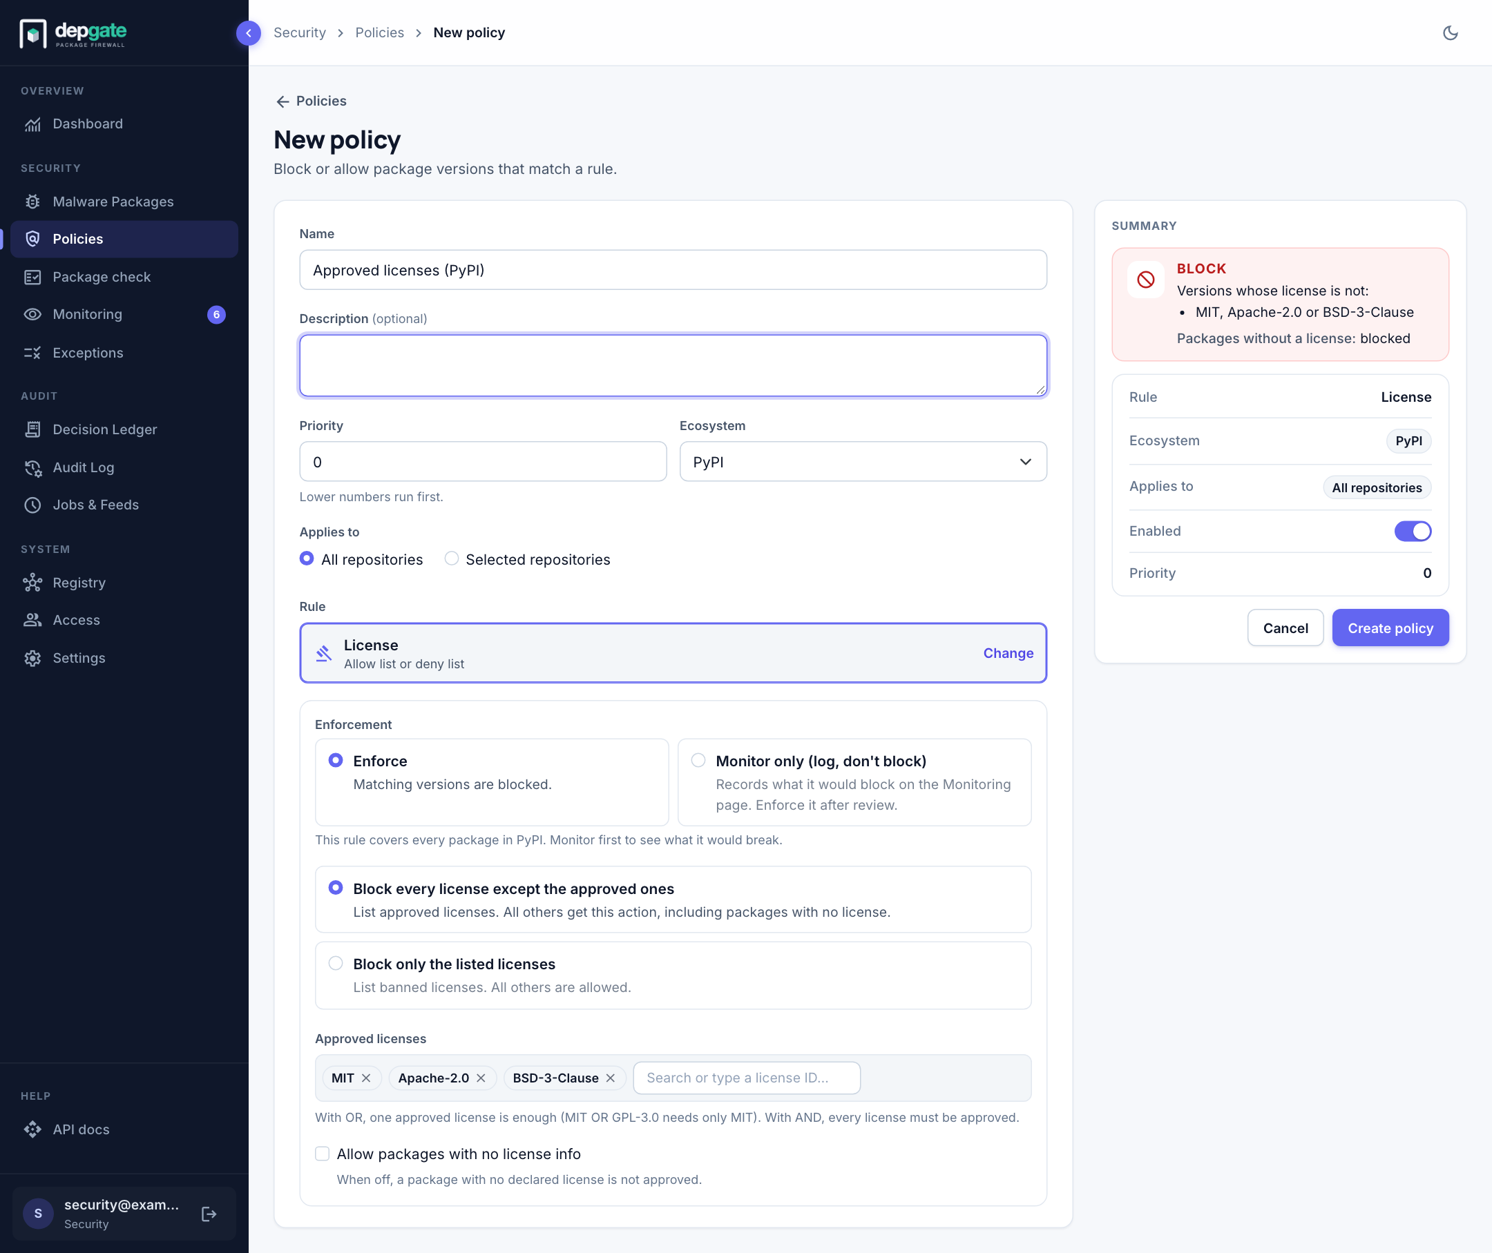Click the Change link in the Rule card

click(x=1008, y=653)
